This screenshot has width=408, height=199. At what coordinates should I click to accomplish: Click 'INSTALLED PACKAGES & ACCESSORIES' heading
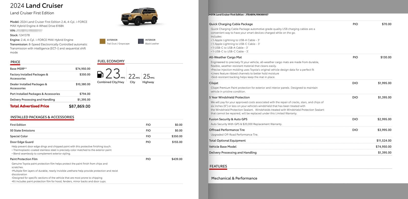tap(42, 117)
